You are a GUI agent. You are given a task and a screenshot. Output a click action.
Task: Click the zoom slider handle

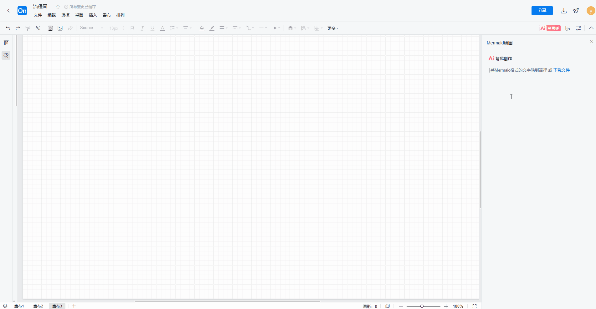[422, 306]
